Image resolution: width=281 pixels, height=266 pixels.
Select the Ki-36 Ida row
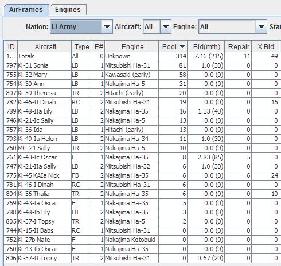point(142,130)
